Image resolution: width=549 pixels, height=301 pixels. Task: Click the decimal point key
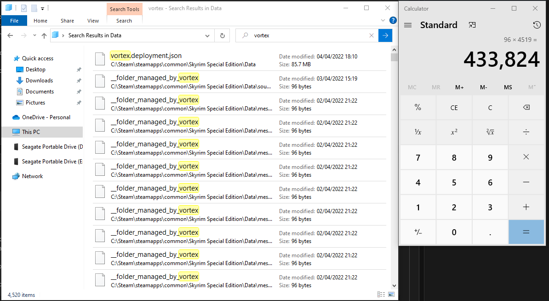pyautogui.click(x=490, y=232)
